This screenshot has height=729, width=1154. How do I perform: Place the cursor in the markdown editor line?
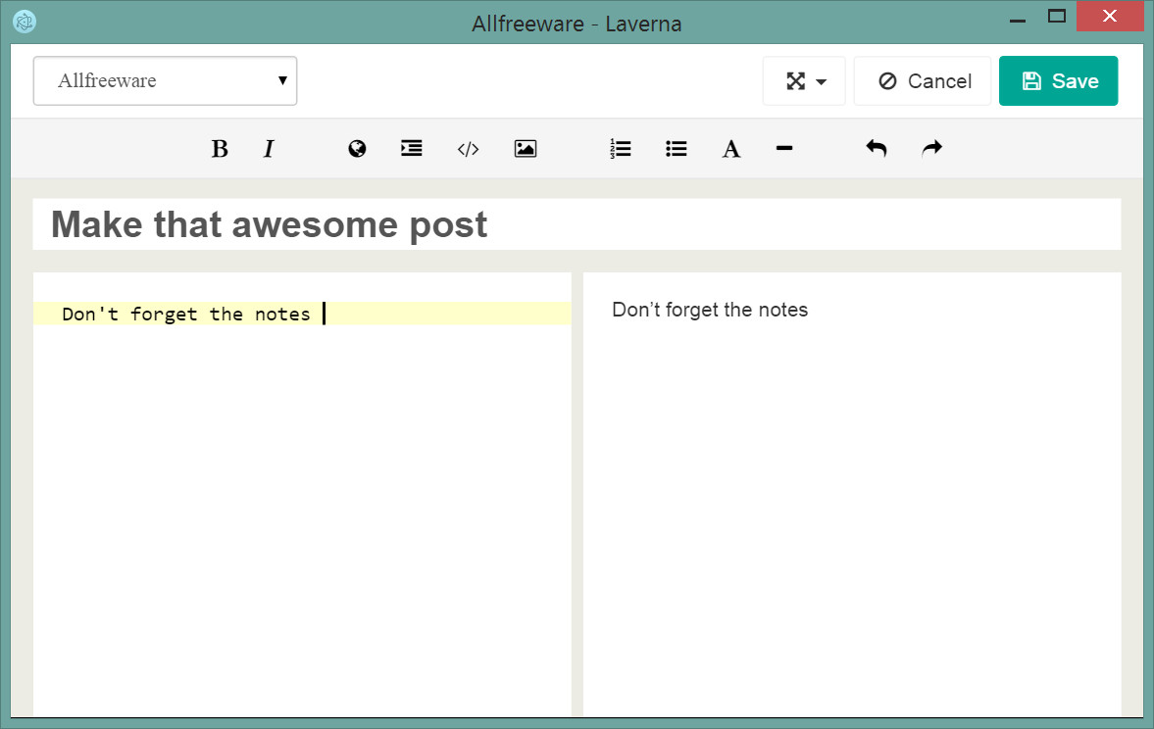tap(303, 315)
